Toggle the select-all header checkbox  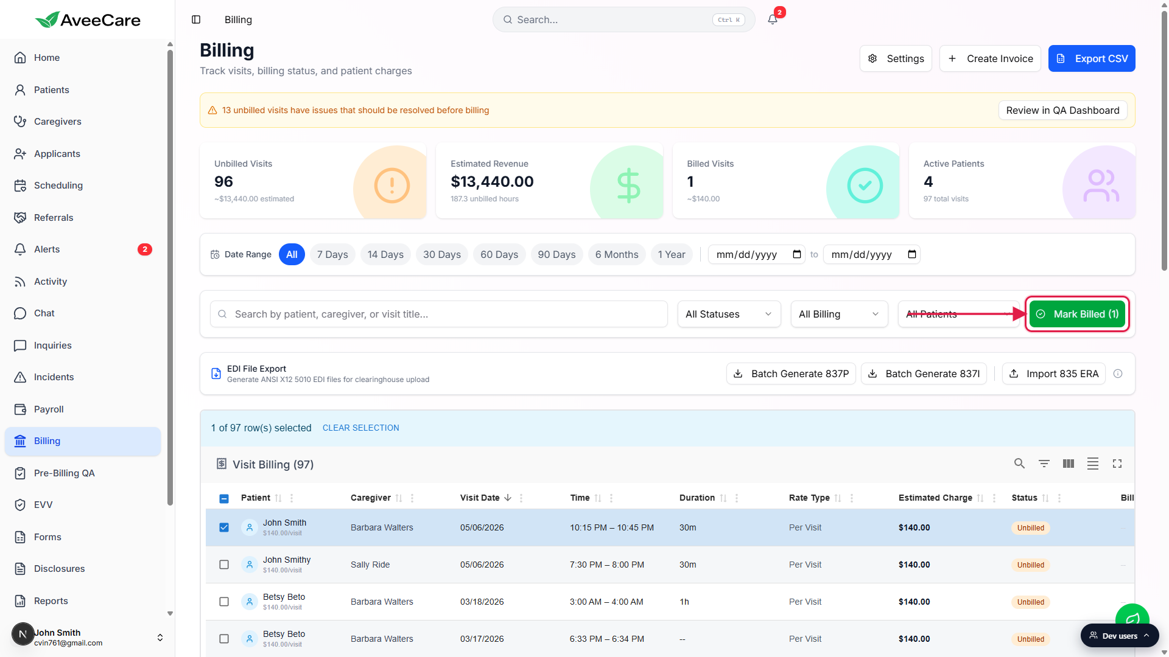[224, 498]
